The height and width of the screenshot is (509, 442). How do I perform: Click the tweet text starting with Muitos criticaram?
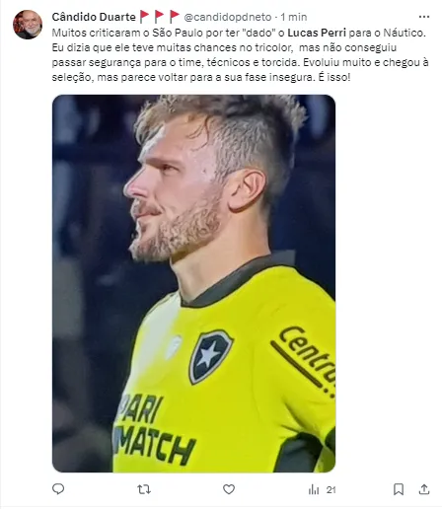pos(240,55)
